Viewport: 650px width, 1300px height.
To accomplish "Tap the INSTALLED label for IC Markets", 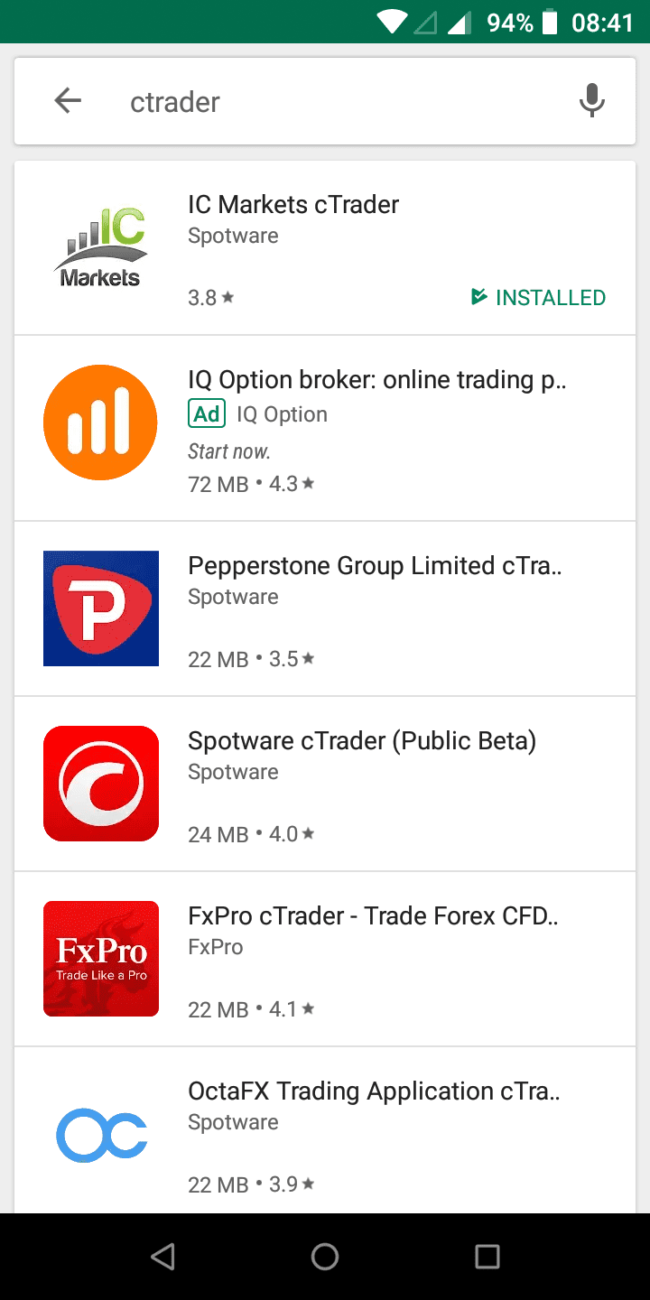I will tap(539, 297).
